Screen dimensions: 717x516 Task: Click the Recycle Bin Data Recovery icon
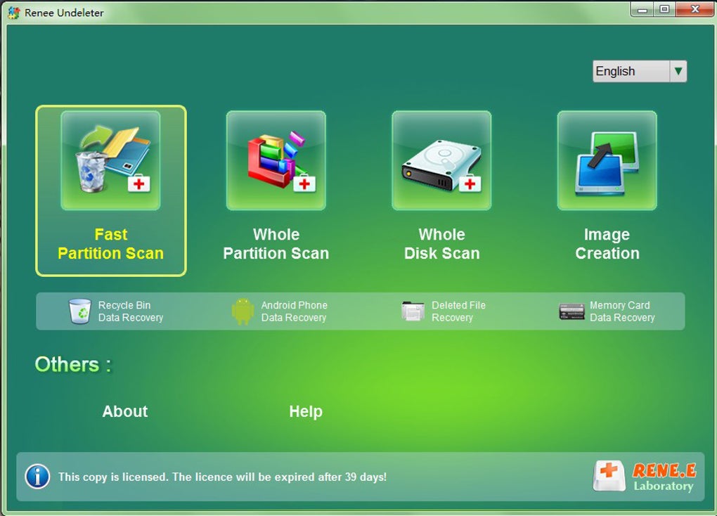pos(80,311)
